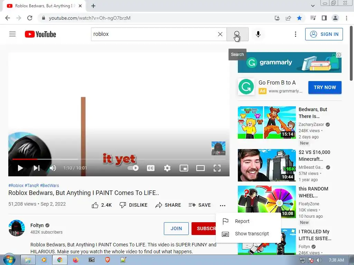The width and height of the screenshot is (354, 265).
Task: Share this page icon in address bar
Action: click(288, 18)
